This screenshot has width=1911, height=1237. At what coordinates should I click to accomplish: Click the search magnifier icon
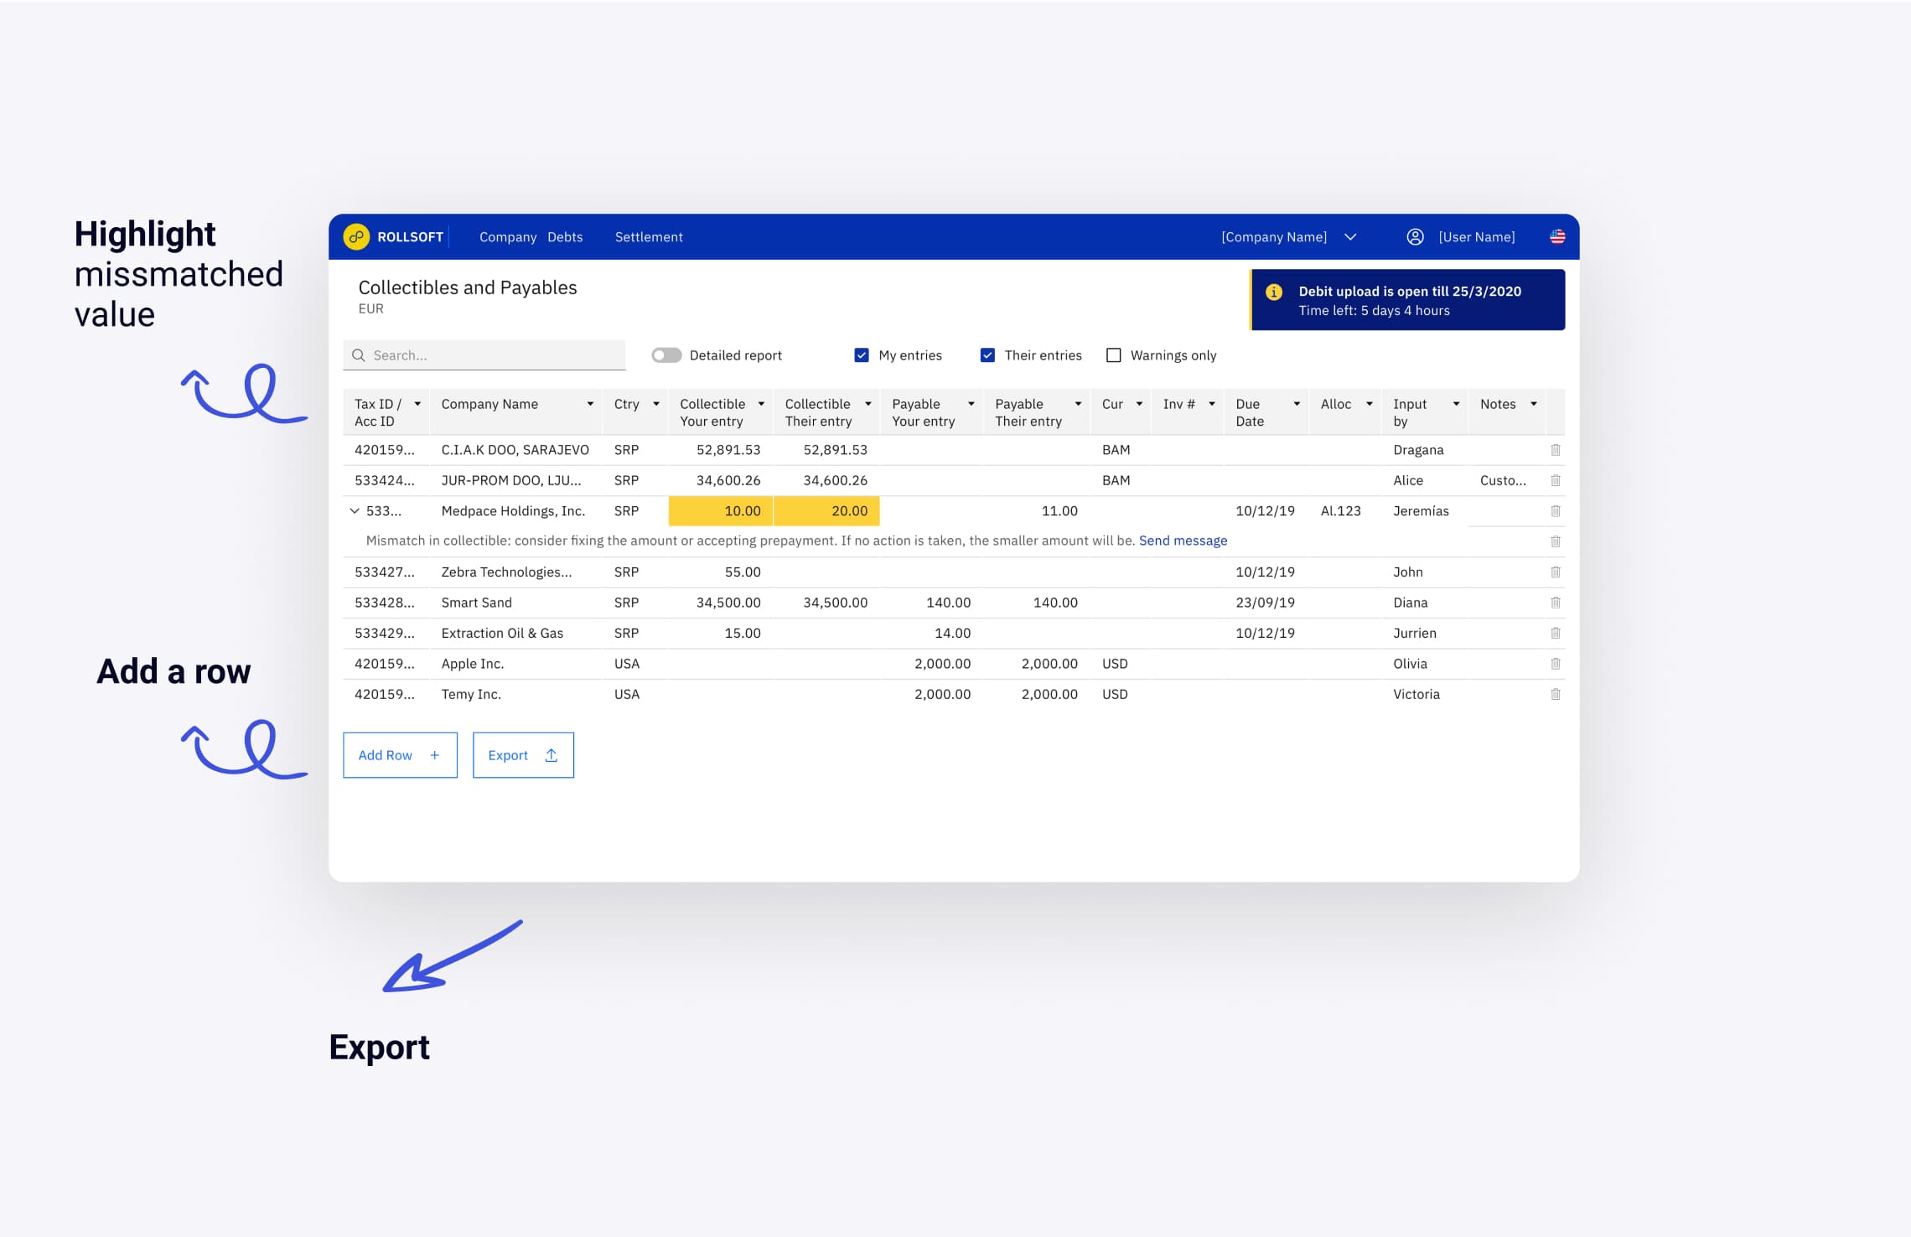pyautogui.click(x=359, y=355)
